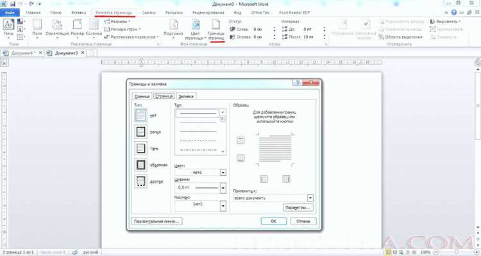
Task: Switch to the Заливка tab in the dialog
Action: coord(186,96)
